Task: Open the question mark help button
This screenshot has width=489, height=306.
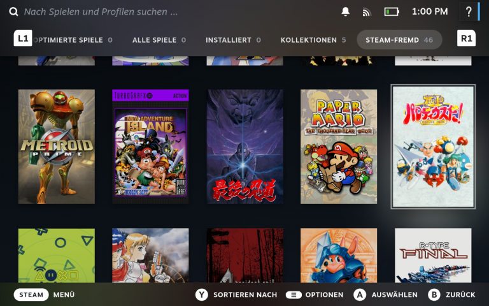Action: (x=469, y=11)
